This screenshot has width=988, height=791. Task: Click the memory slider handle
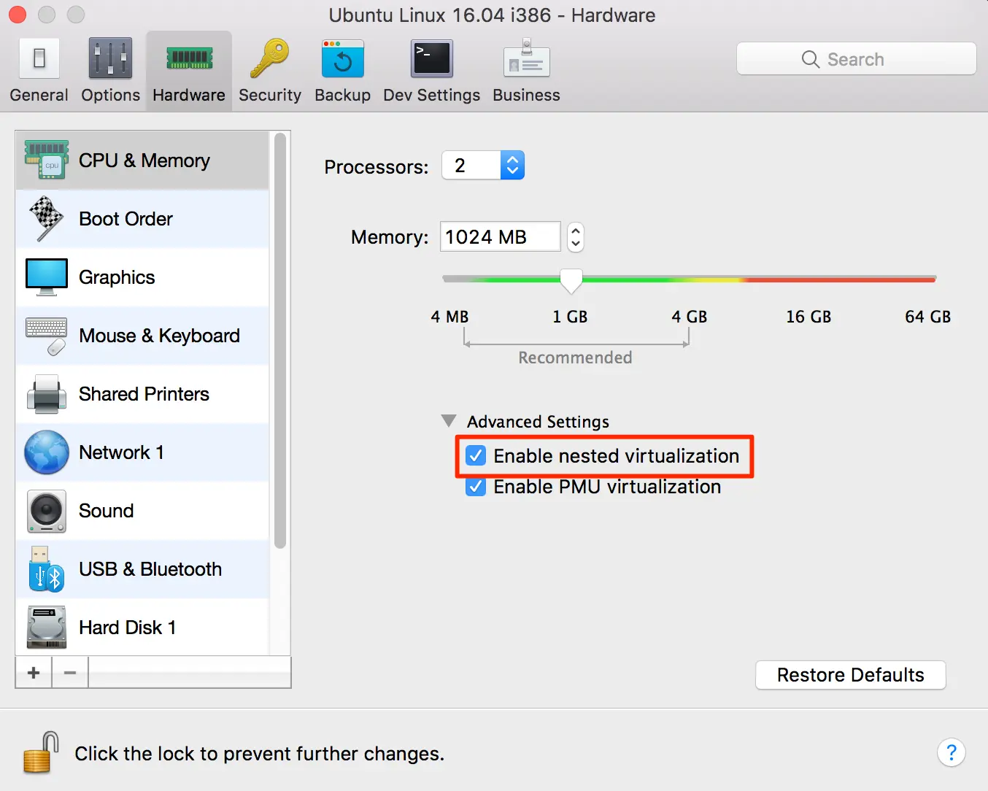(571, 280)
